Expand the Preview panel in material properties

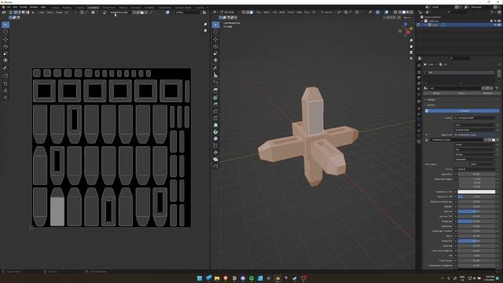[431, 100]
